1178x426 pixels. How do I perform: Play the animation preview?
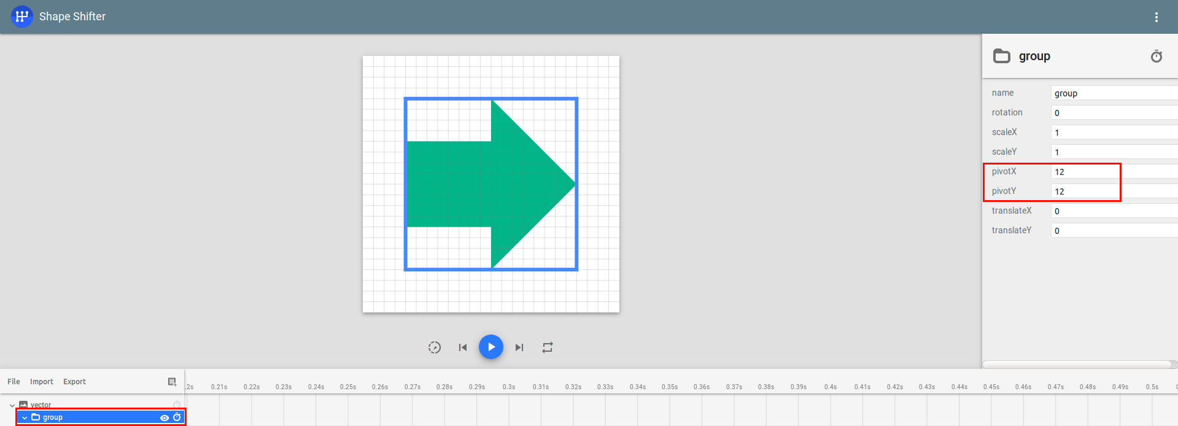tap(490, 347)
